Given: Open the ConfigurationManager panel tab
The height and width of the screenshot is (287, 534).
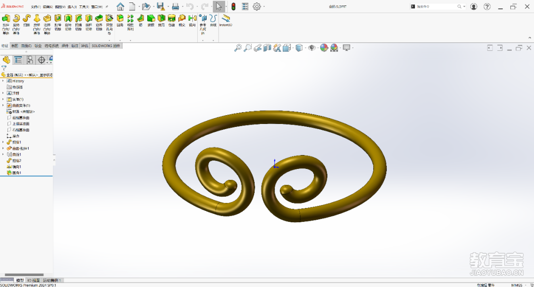Looking at the screenshot, I should pos(30,60).
